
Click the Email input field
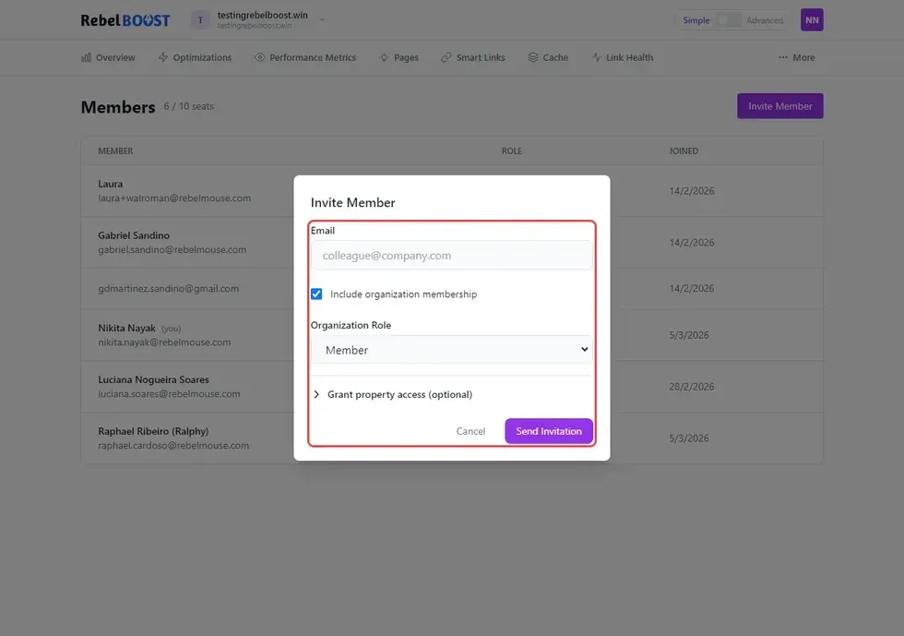[x=451, y=256]
